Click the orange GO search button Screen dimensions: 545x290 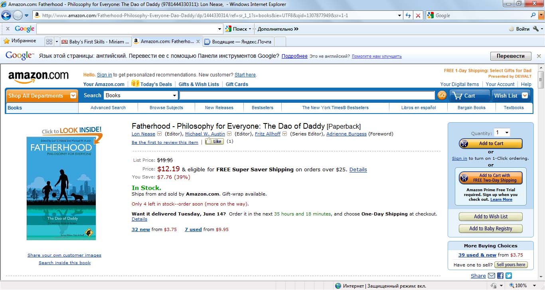(x=442, y=96)
